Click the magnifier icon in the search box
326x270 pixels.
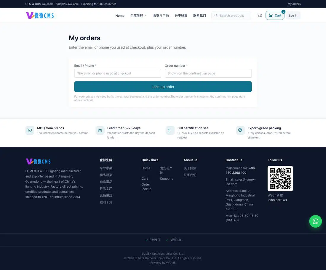click(216, 15)
